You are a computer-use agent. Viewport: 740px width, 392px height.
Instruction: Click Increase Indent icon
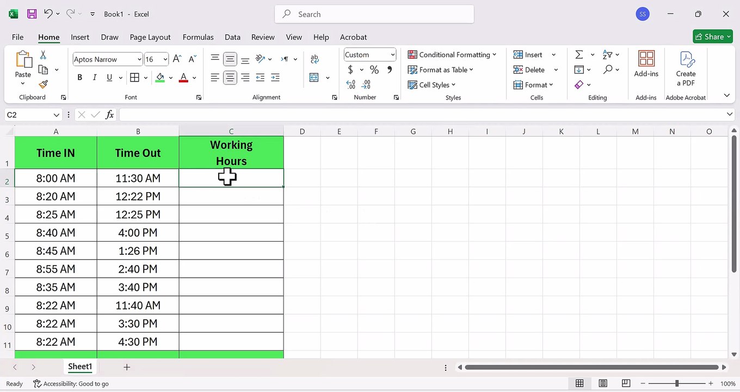tap(275, 77)
